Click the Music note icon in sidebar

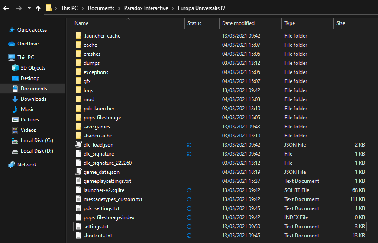[x=15, y=109]
